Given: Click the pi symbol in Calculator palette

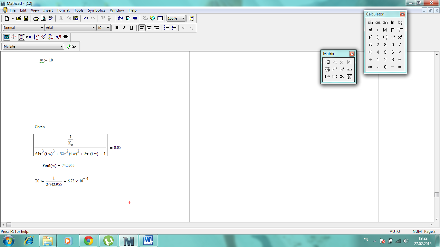Looking at the screenshot, I should pos(370,45).
